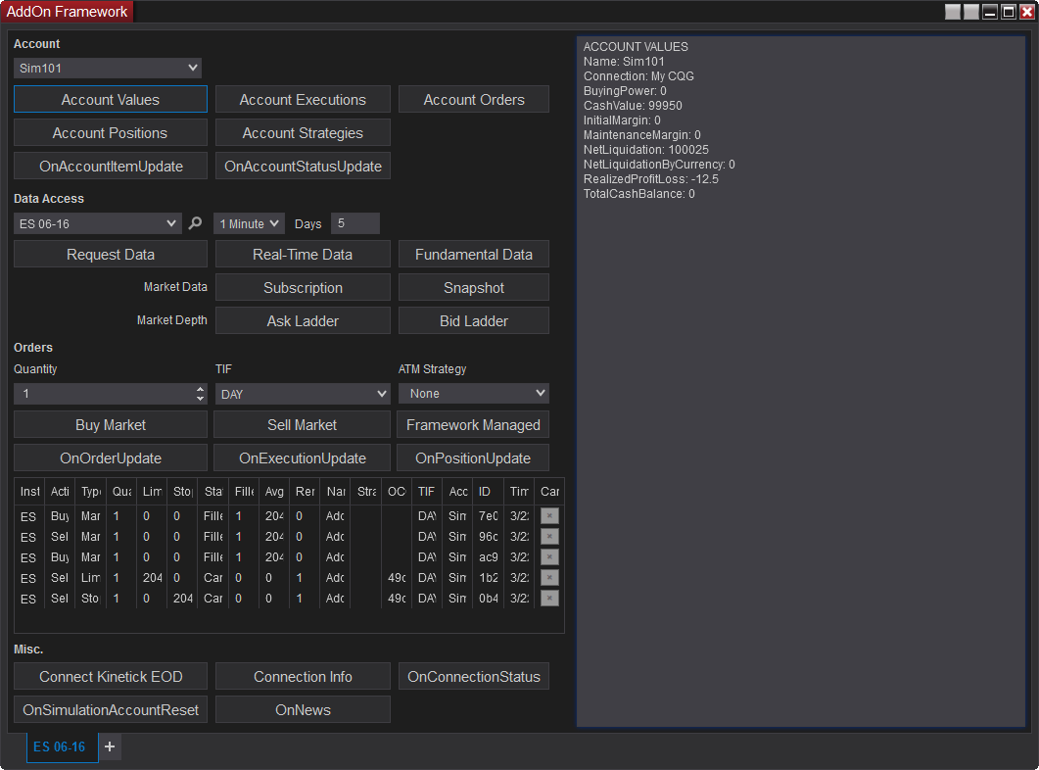
Task: Click the Days input field
Action: [x=354, y=223]
